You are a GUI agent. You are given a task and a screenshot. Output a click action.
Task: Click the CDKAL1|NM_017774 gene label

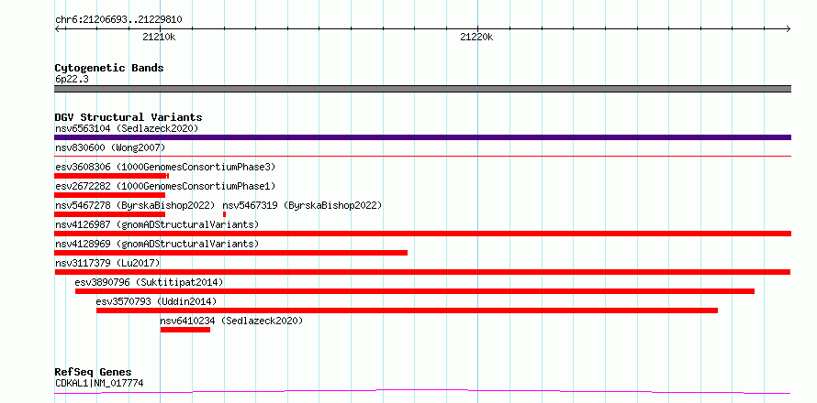click(x=99, y=384)
